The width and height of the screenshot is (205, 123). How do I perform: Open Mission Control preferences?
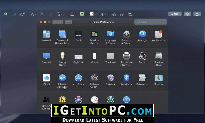[94, 37]
